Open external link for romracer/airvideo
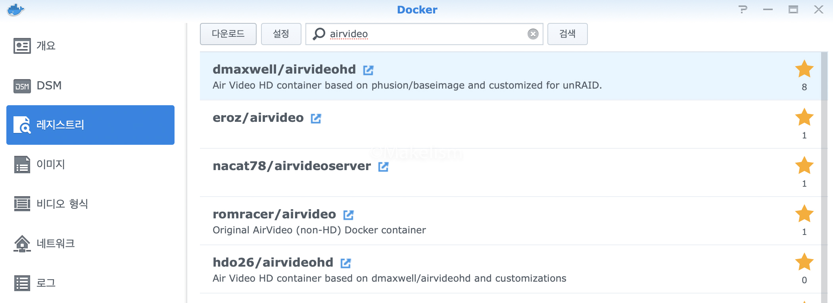This screenshot has width=833, height=303. tap(349, 215)
